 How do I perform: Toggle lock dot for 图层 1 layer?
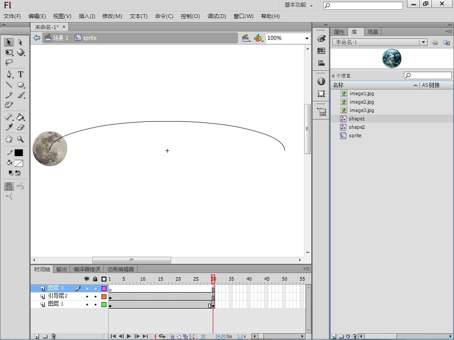pyautogui.click(x=95, y=305)
